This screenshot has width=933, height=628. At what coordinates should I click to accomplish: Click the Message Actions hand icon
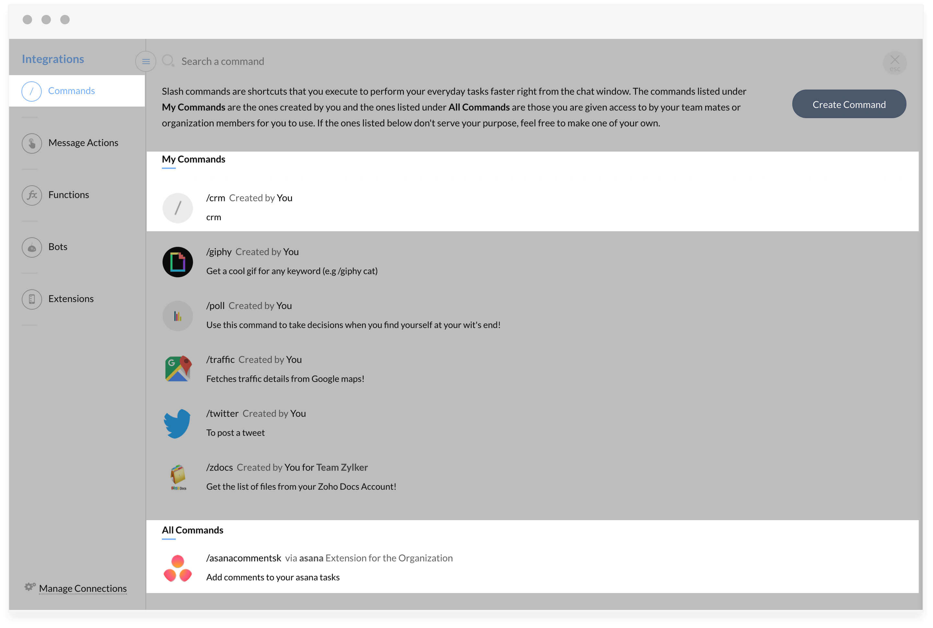pos(32,143)
